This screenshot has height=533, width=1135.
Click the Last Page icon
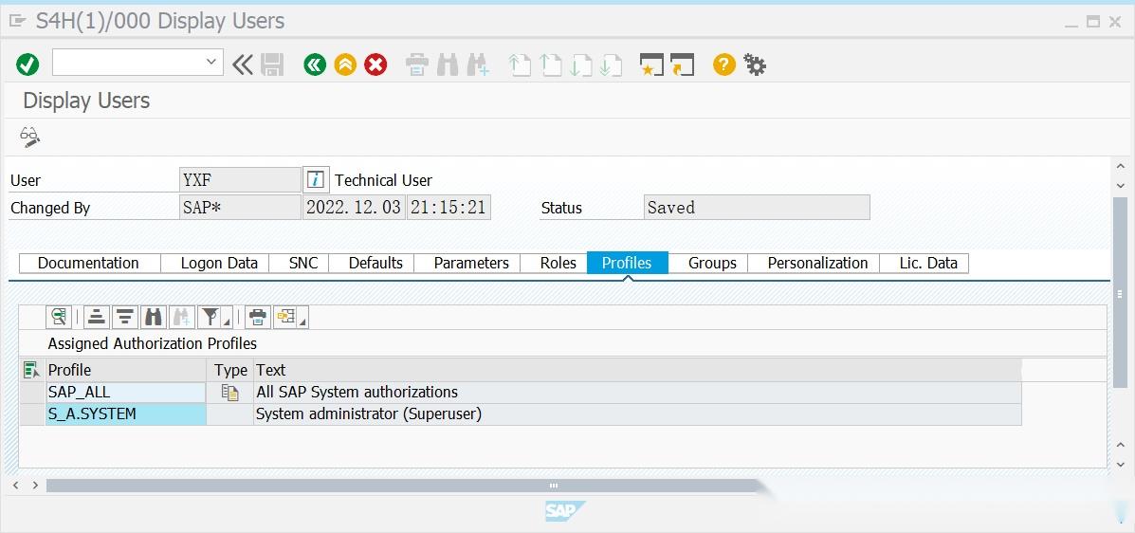(611, 65)
